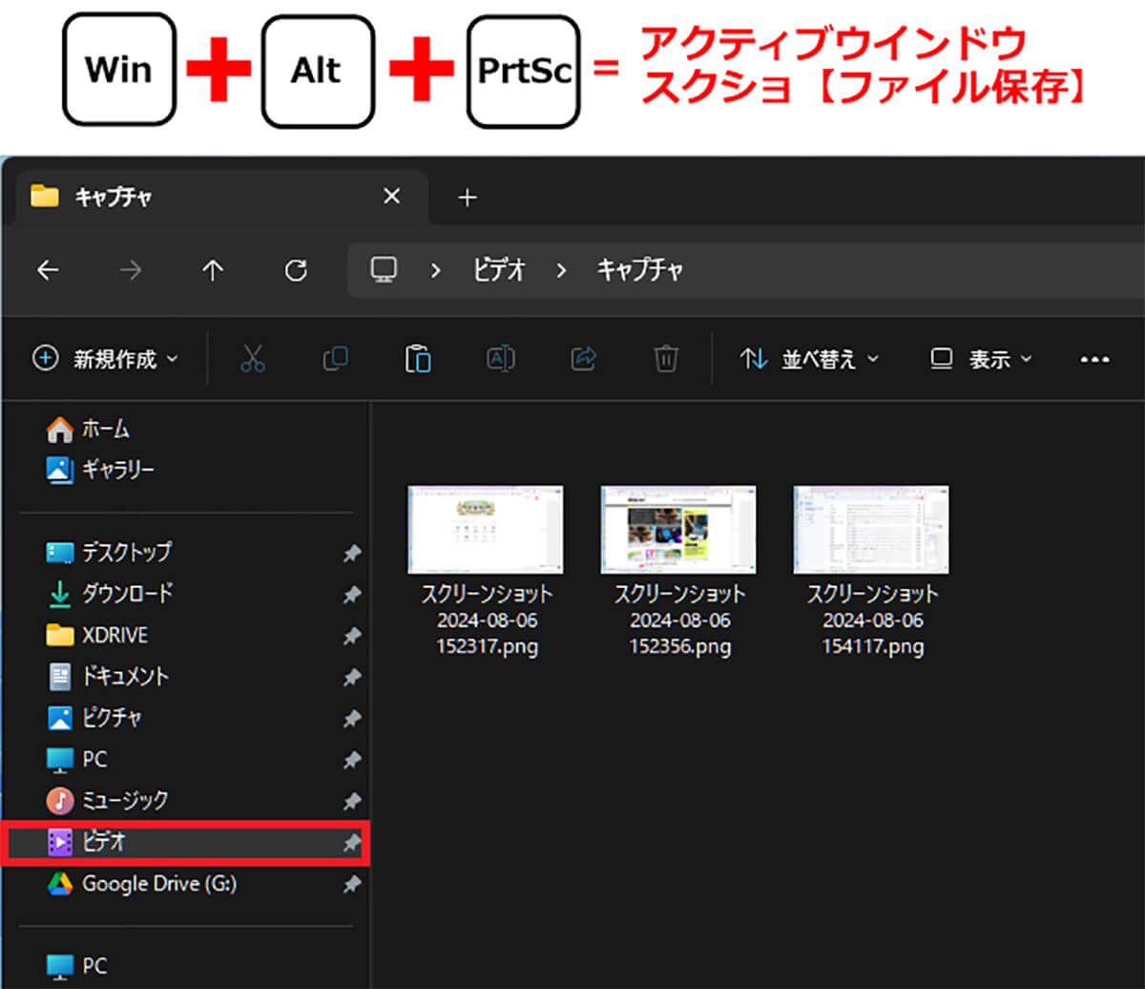Click the pin icon beside デスクトップ

point(352,553)
